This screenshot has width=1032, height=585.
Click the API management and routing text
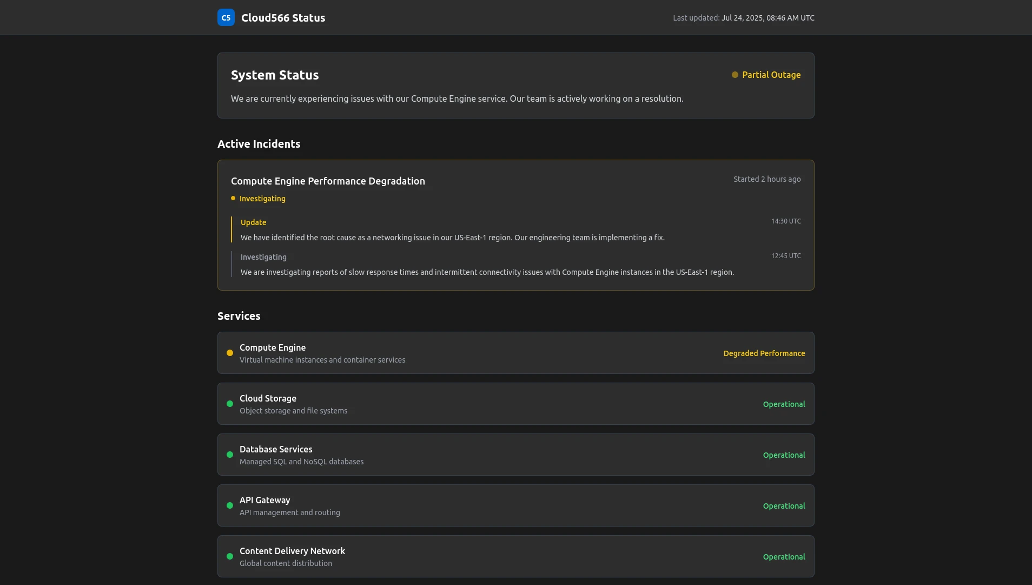(x=289, y=512)
